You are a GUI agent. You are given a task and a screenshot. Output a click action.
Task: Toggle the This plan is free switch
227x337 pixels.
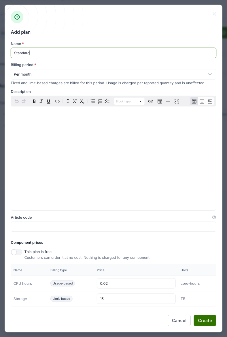[x=16, y=252]
